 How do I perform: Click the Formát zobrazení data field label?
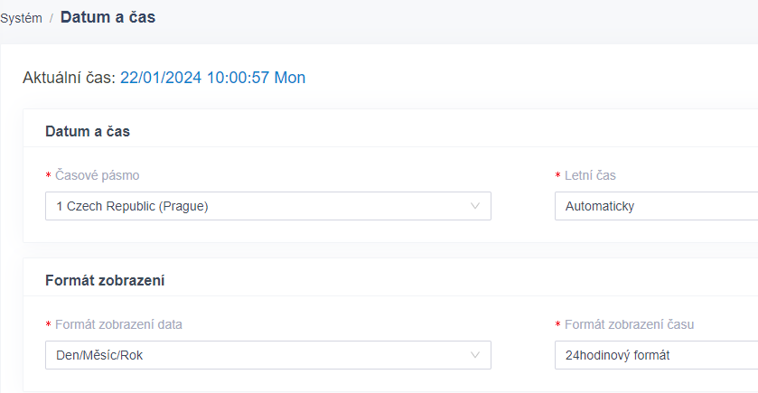coord(118,324)
